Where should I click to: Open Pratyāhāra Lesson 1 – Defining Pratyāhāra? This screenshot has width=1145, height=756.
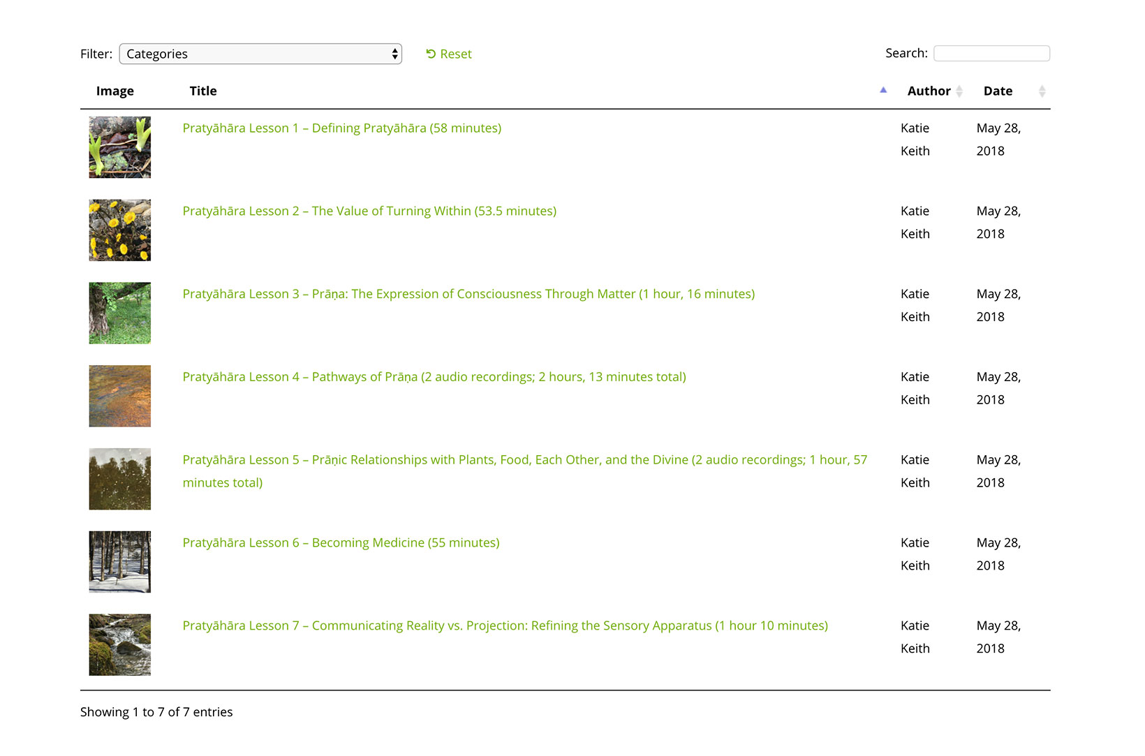click(x=341, y=128)
